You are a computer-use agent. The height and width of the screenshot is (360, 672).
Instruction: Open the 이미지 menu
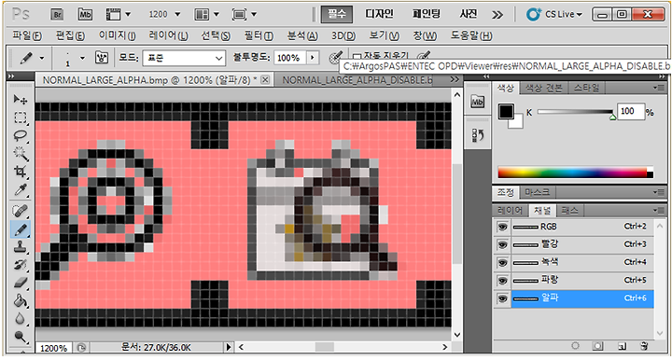117,35
